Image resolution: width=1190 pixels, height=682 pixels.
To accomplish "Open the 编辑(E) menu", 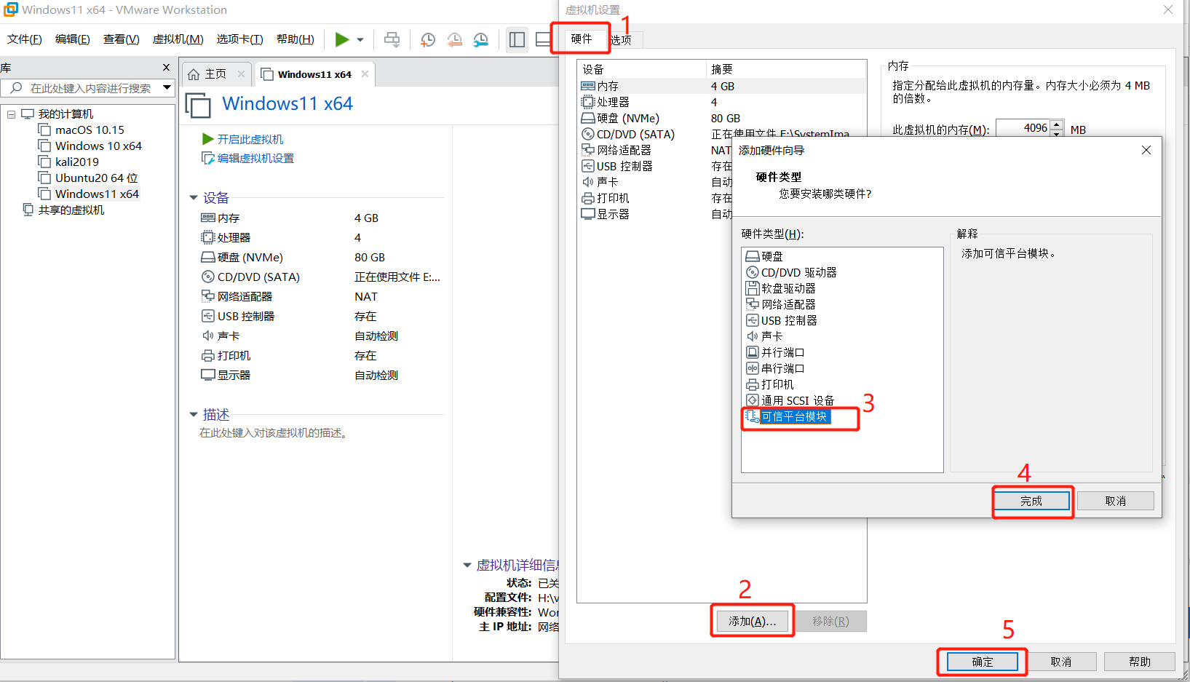I will [73, 39].
